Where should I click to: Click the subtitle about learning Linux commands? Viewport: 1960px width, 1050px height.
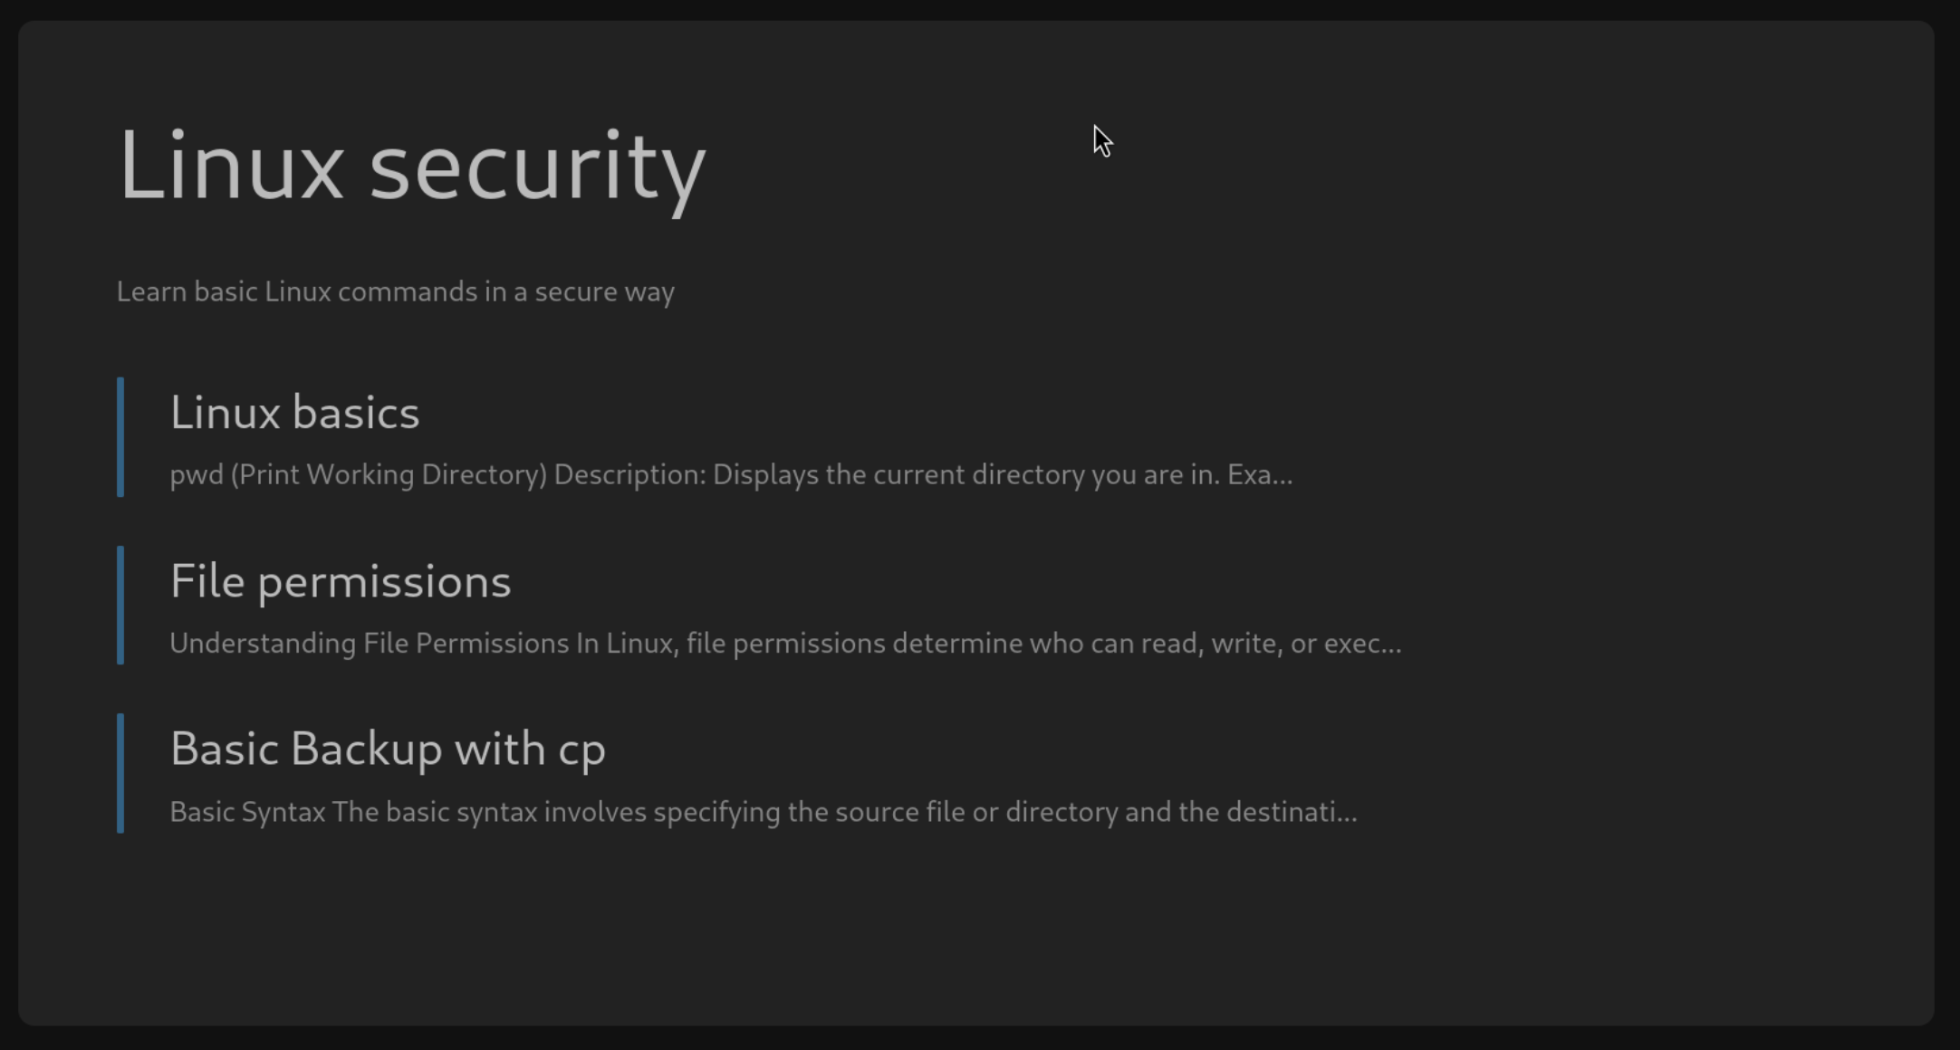click(396, 292)
